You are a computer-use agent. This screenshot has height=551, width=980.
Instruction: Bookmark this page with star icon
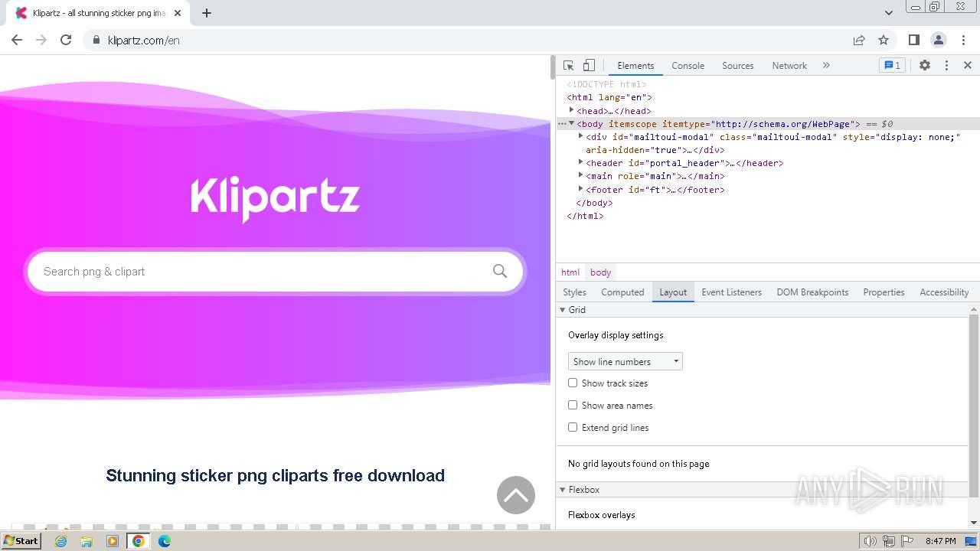tap(884, 40)
